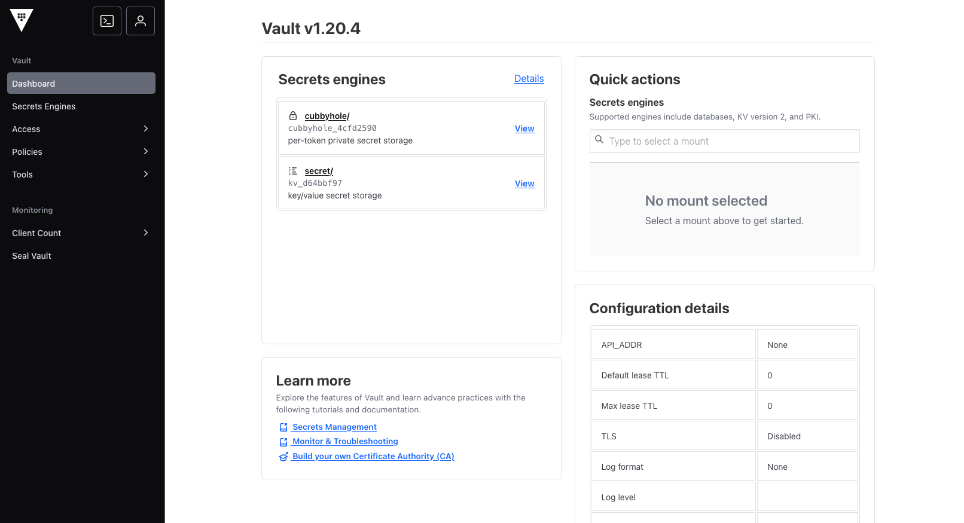Open the user profile icon menu

141,21
